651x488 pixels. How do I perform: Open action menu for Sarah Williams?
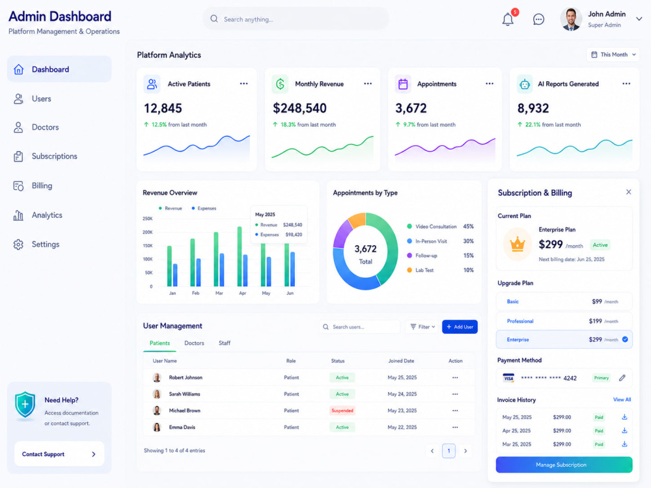tap(455, 394)
